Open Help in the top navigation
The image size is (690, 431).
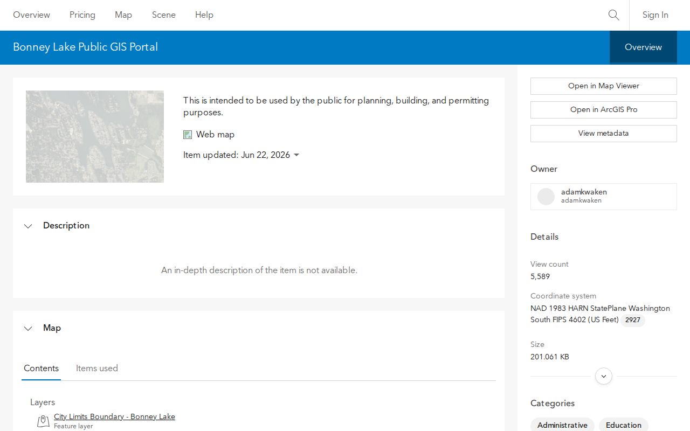(x=204, y=15)
